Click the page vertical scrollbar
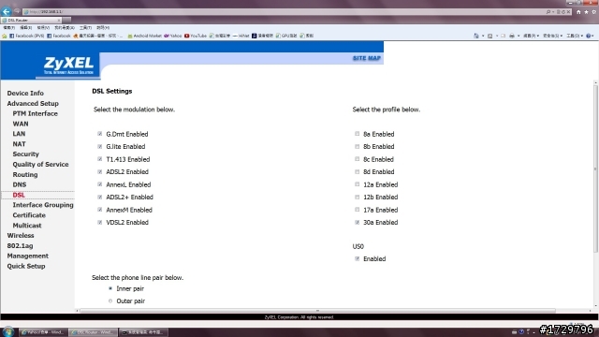This screenshot has width=599, height=337. coord(595,168)
